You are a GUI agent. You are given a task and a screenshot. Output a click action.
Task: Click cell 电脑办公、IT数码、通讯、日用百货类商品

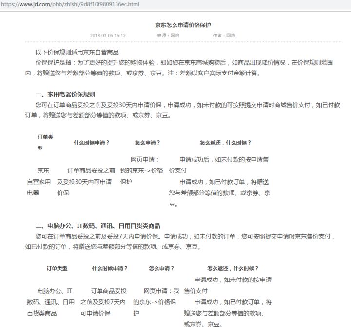click(51, 302)
